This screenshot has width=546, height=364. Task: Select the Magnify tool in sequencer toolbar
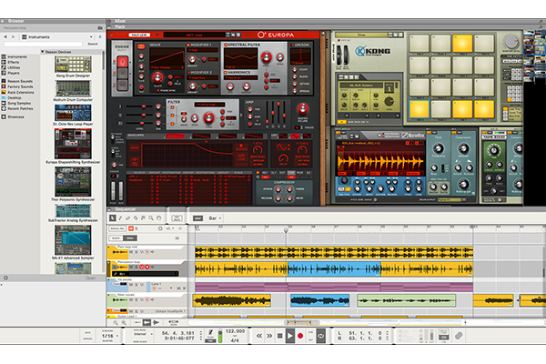coord(151,218)
